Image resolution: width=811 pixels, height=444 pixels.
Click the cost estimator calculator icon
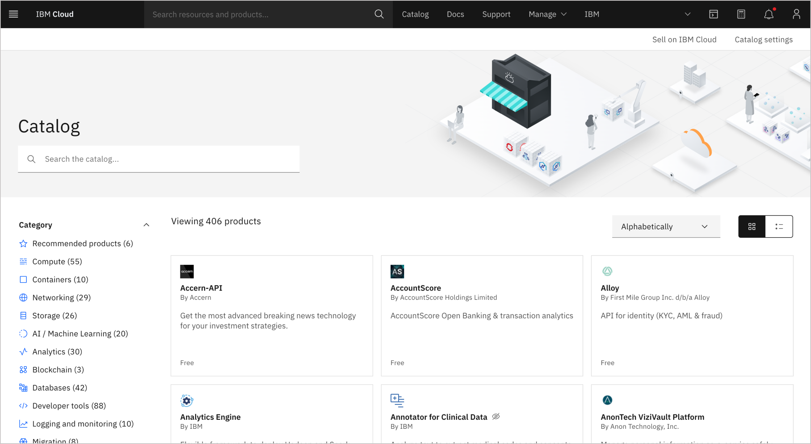coord(741,14)
